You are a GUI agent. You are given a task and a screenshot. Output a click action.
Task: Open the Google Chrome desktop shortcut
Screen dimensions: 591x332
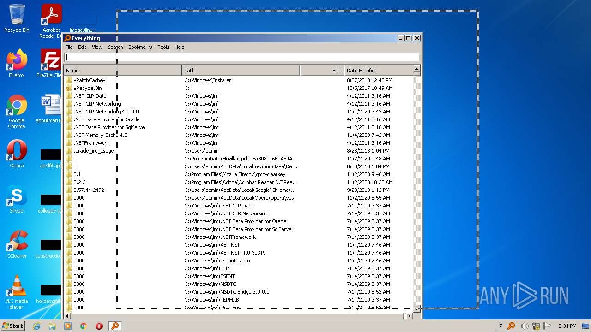pyautogui.click(x=17, y=112)
